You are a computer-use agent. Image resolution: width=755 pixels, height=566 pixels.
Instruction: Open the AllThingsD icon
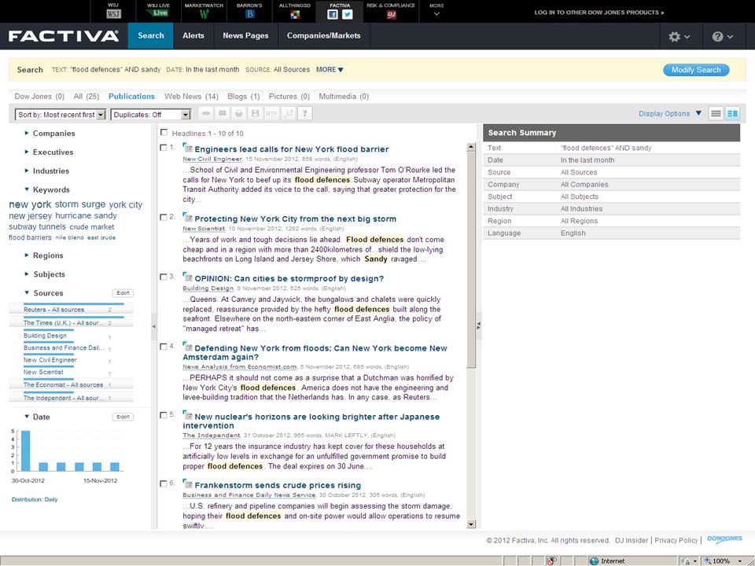click(295, 14)
